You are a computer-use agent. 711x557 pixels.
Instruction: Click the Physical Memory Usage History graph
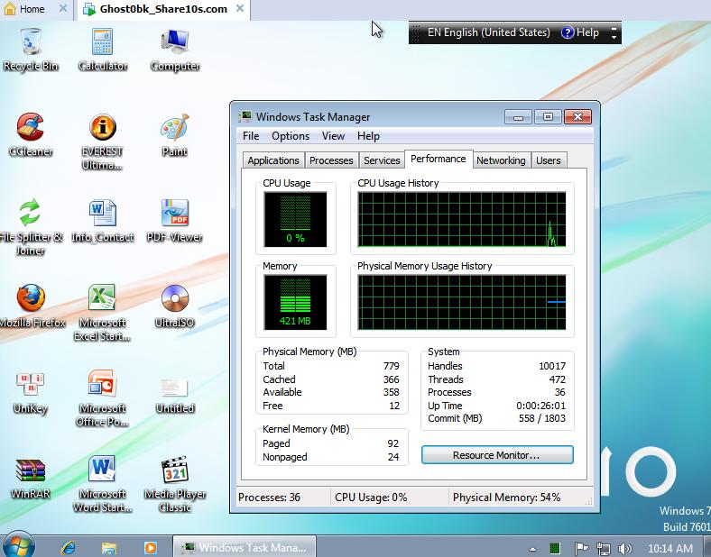pyautogui.click(x=462, y=303)
